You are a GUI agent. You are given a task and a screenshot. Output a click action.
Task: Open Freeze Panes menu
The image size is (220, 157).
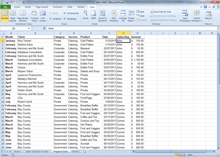(131, 16)
